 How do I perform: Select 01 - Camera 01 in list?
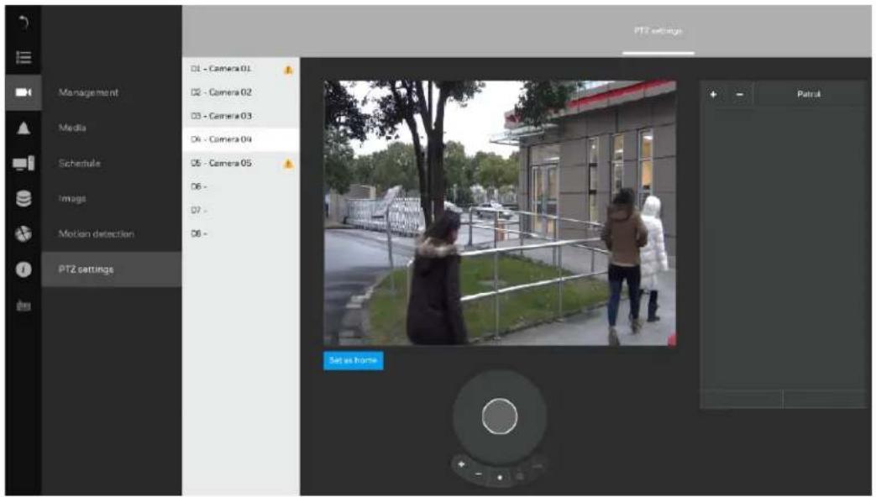point(241,69)
